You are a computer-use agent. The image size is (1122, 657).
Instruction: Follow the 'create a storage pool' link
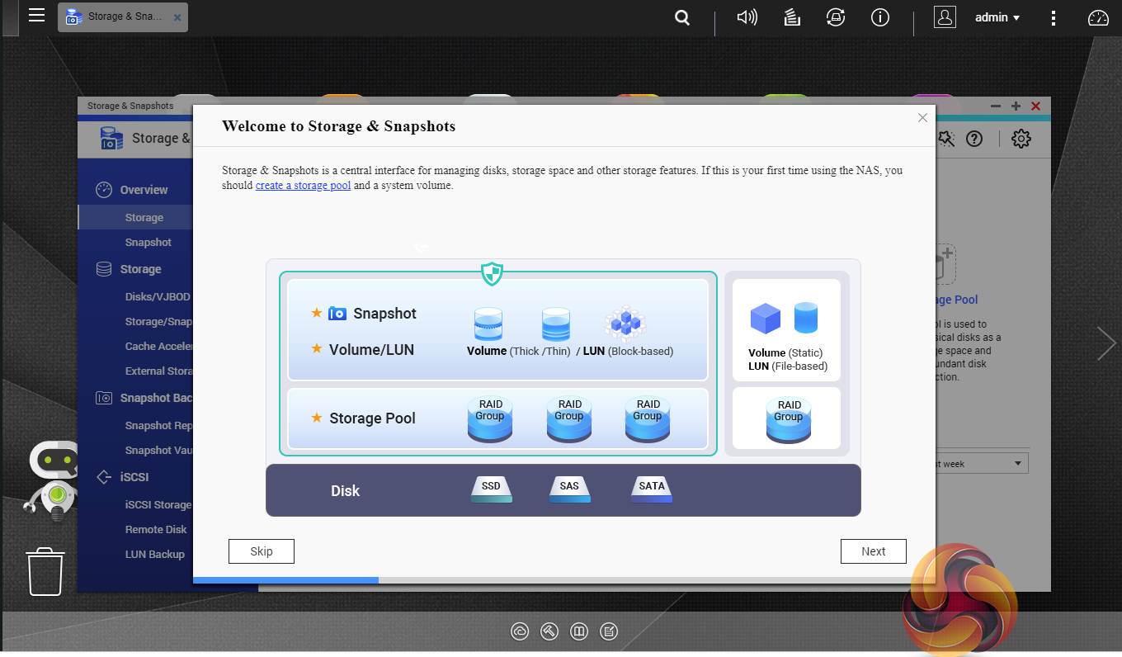point(303,186)
